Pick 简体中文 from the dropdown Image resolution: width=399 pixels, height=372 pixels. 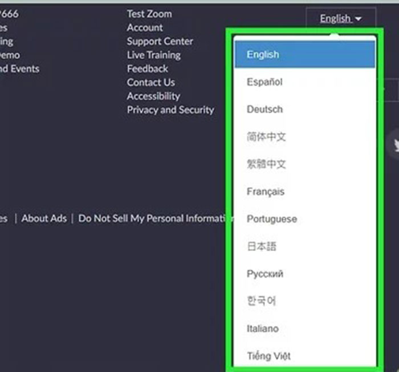(x=266, y=137)
